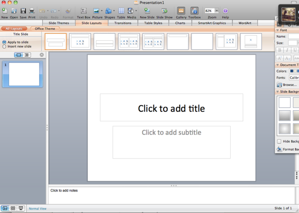Collapse the Slide Background section

tap(278, 92)
